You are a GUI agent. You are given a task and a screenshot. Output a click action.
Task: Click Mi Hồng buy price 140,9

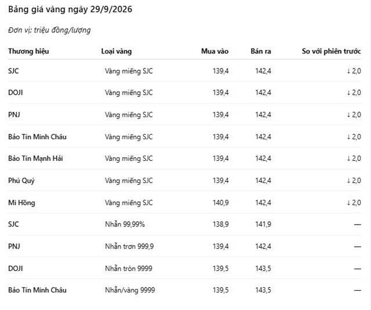[x=220, y=203]
